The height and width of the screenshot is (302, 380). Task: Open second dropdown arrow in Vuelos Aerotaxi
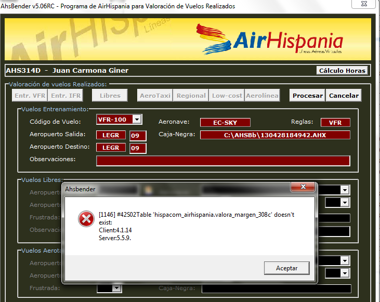(x=345, y=273)
